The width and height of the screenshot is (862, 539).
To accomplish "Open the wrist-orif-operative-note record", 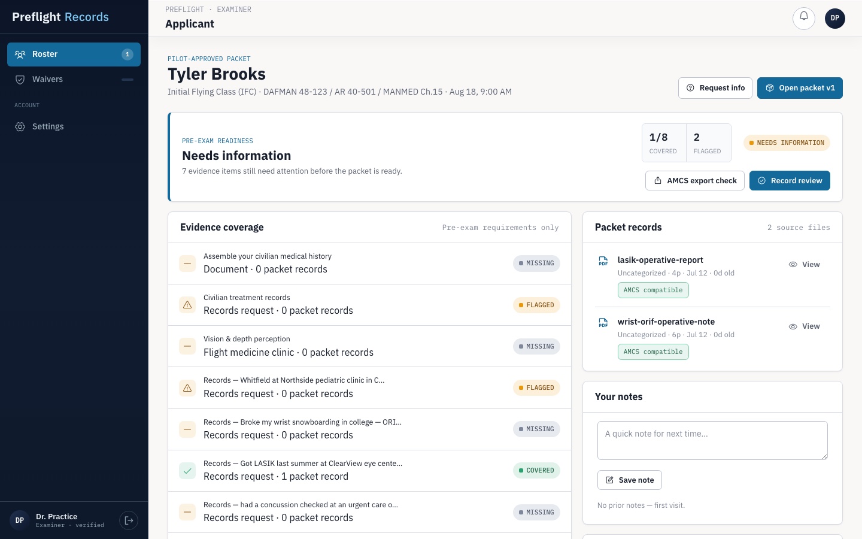I will [666, 322].
